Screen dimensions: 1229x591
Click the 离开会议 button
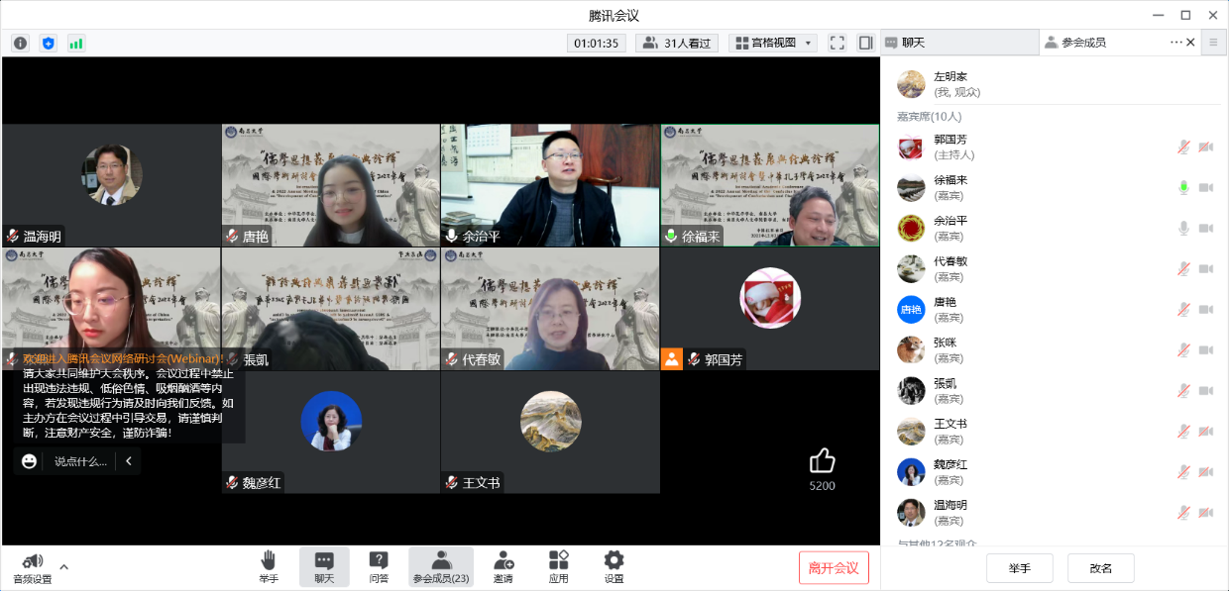click(x=834, y=567)
